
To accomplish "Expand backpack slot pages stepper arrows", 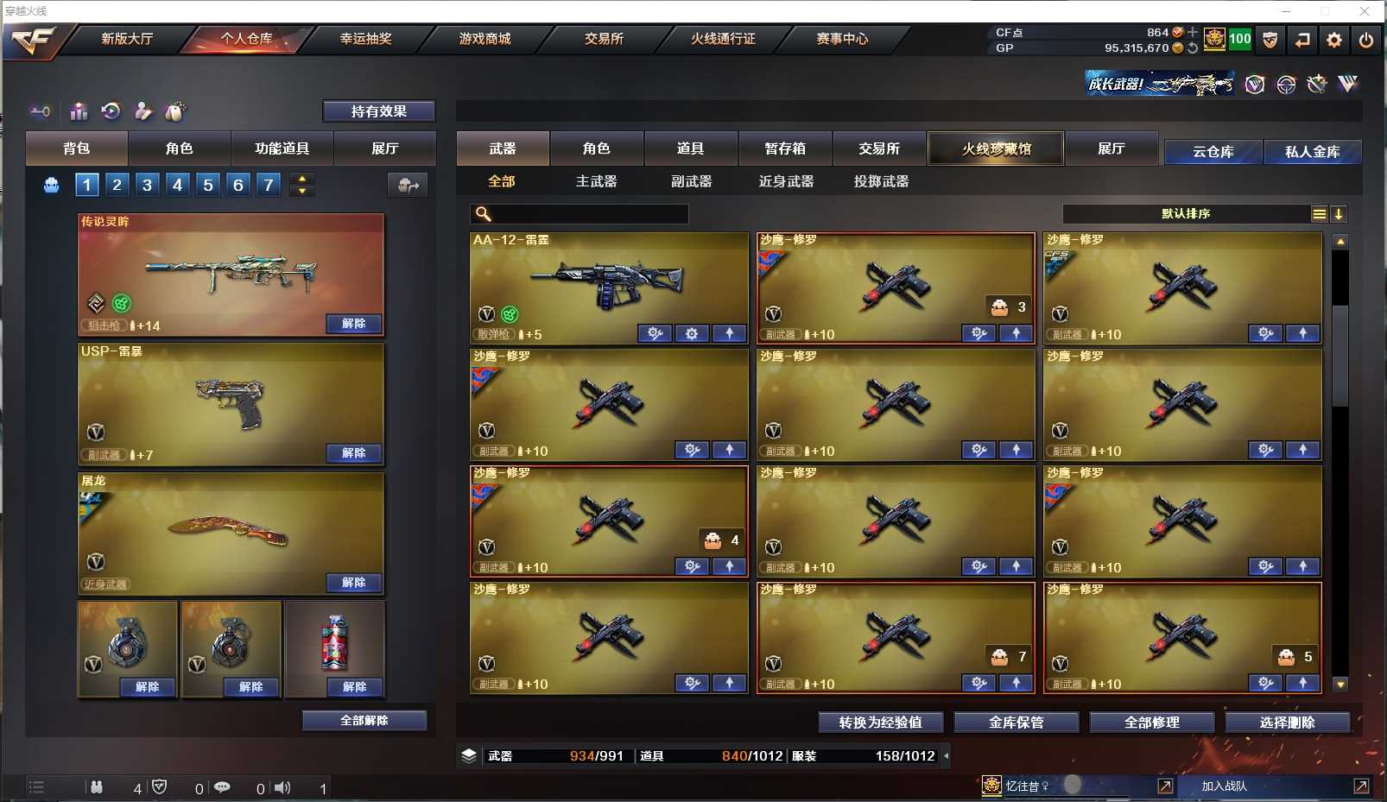I will tap(301, 185).
